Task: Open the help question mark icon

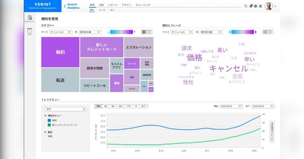Action: pyautogui.click(x=255, y=6)
